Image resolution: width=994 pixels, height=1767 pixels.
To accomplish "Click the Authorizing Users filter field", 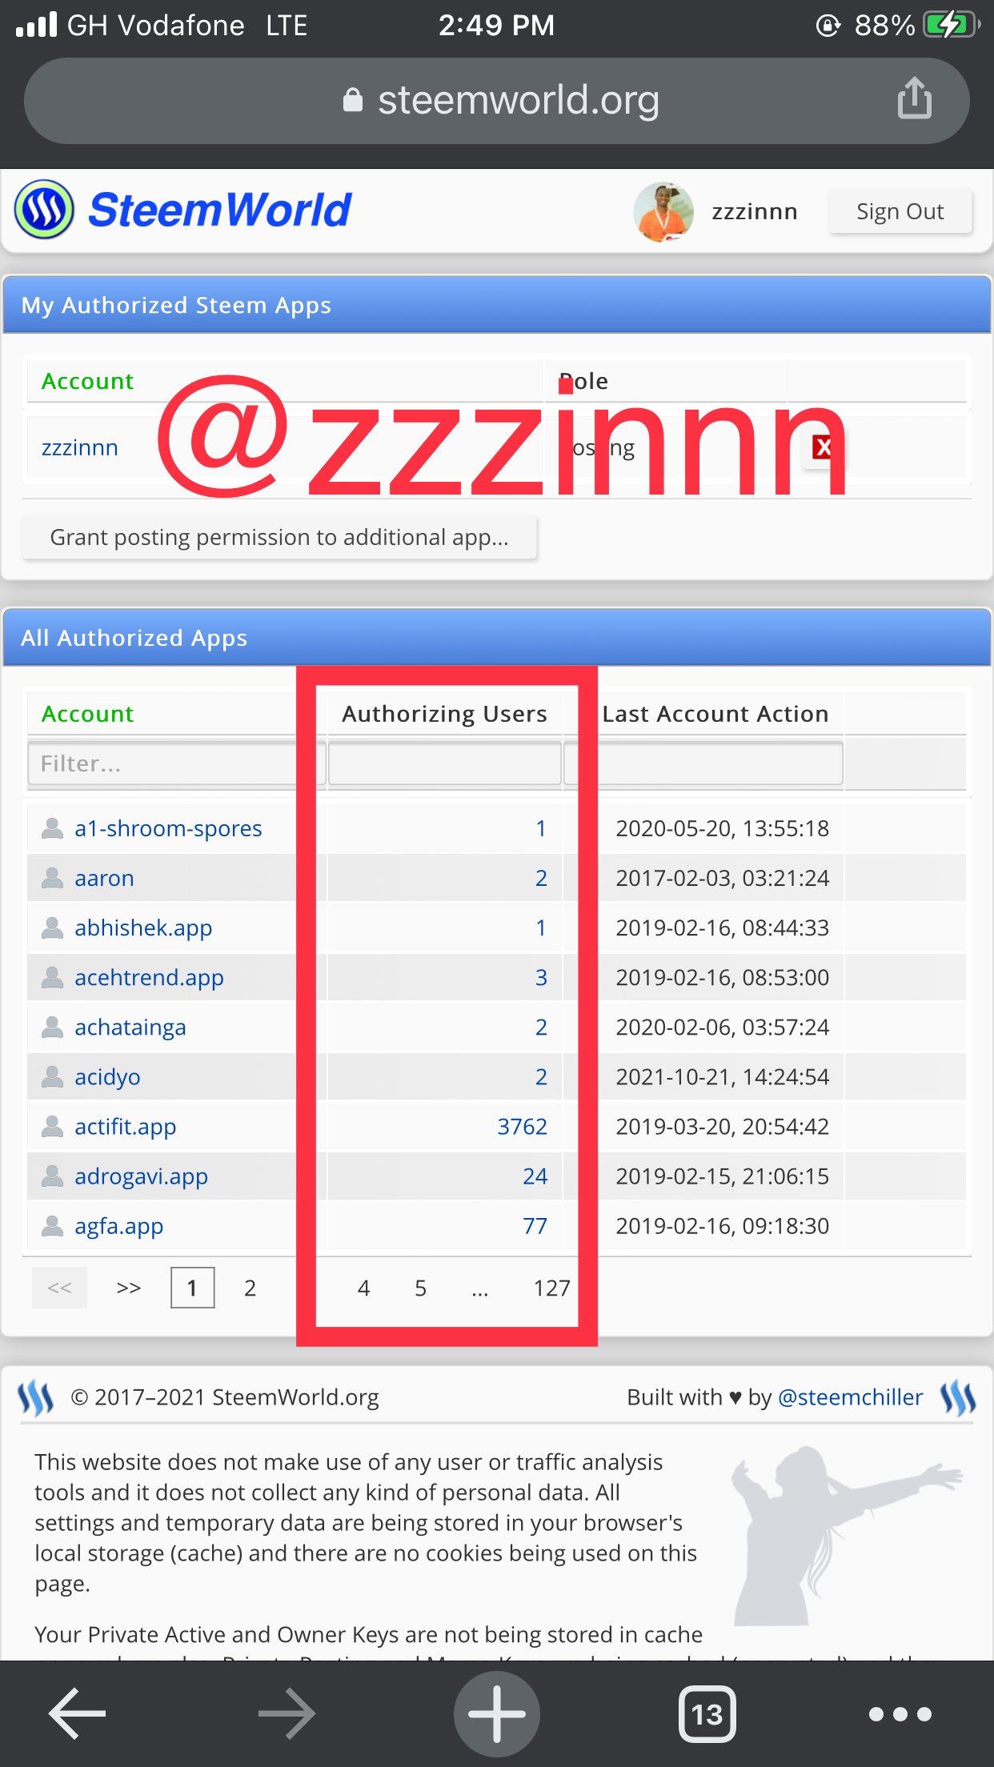I will coord(444,763).
